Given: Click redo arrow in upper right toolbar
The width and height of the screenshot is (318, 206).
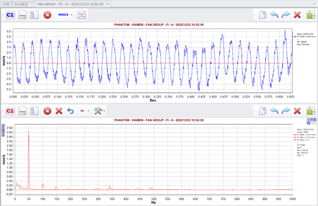Looking at the screenshot, I should [x=286, y=15].
